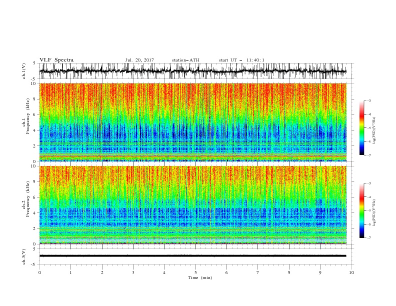The width and height of the screenshot is (396, 306).
Task: Click the time axis tick label "9"
Action: click(x=320, y=272)
